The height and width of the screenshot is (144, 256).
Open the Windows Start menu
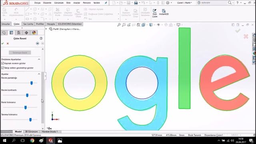pos(4,140)
